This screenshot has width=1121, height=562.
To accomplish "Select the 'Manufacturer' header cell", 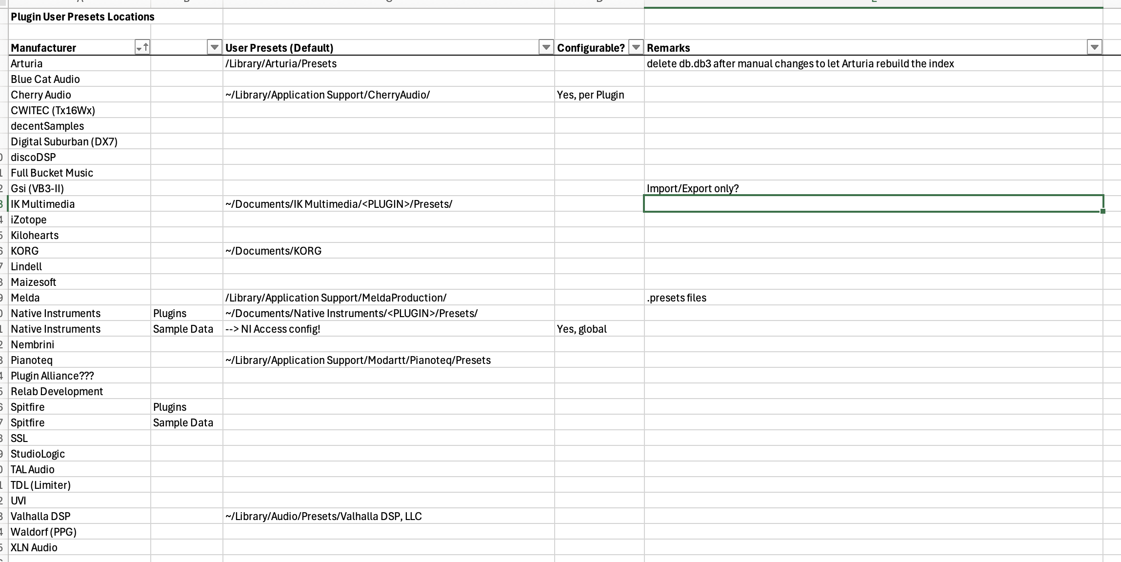I will 80,48.
